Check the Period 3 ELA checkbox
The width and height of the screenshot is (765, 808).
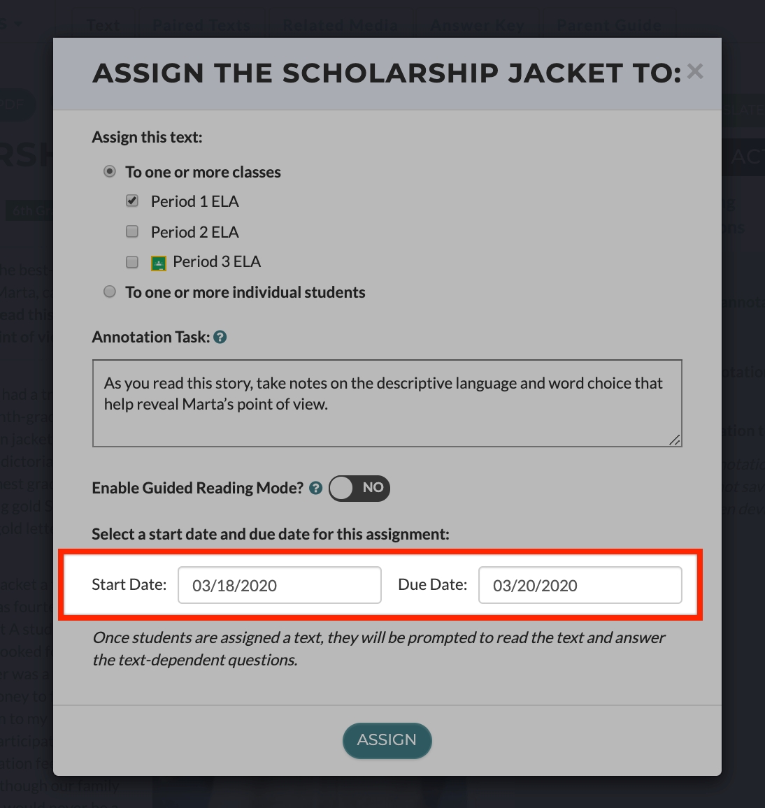click(x=132, y=262)
